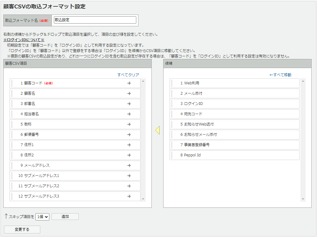Viewport: 318px width, 238px height.
Task: Click the drag handle on Web利用 row
Action: (x=171, y=83)
